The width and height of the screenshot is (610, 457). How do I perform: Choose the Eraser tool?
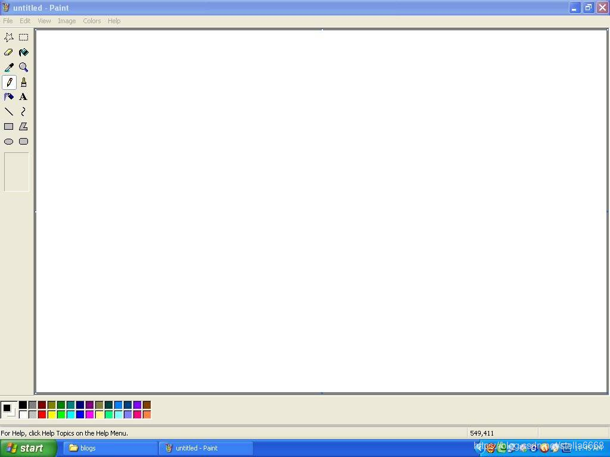(8, 52)
